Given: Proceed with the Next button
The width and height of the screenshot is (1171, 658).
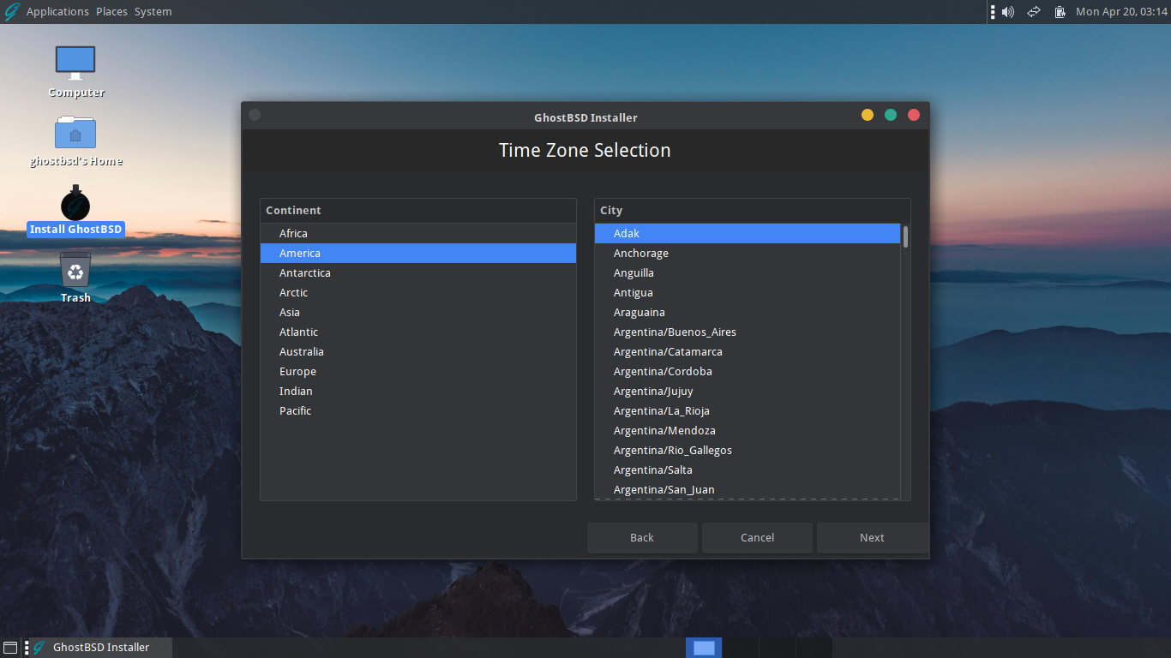Looking at the screenshot, I should [872, 538].
